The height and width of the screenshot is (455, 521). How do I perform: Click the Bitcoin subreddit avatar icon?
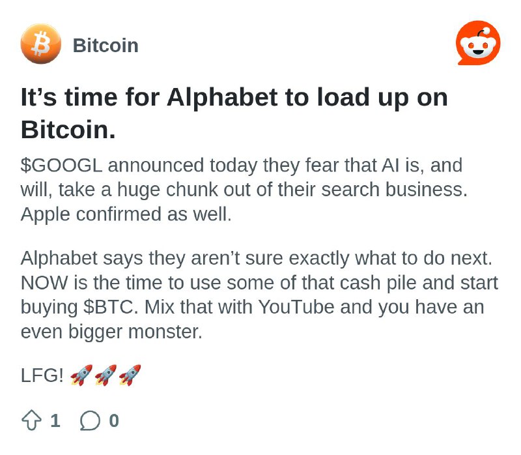tap(41, 44)
